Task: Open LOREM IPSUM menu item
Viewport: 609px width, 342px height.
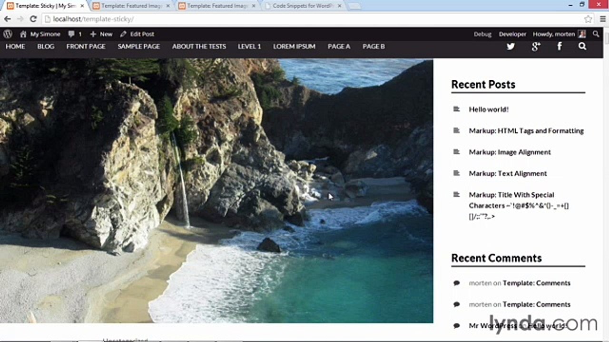Action: tap(294, 47)
